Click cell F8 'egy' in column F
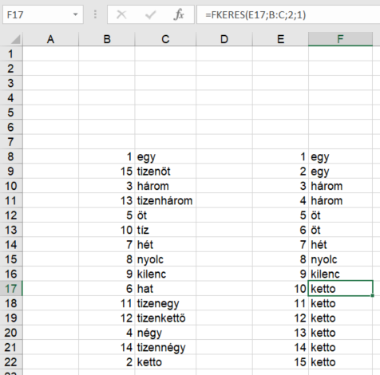This screenshot has height=375, width=380. point(340,156)
